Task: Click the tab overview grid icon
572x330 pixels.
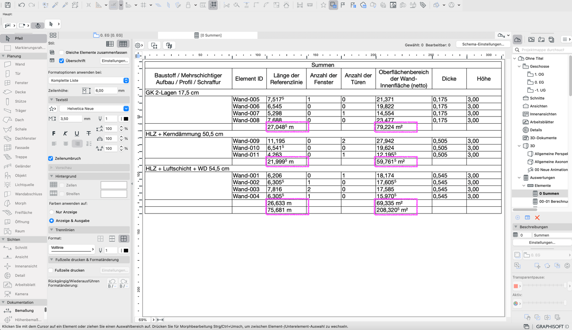Action: tap(53, 35)
